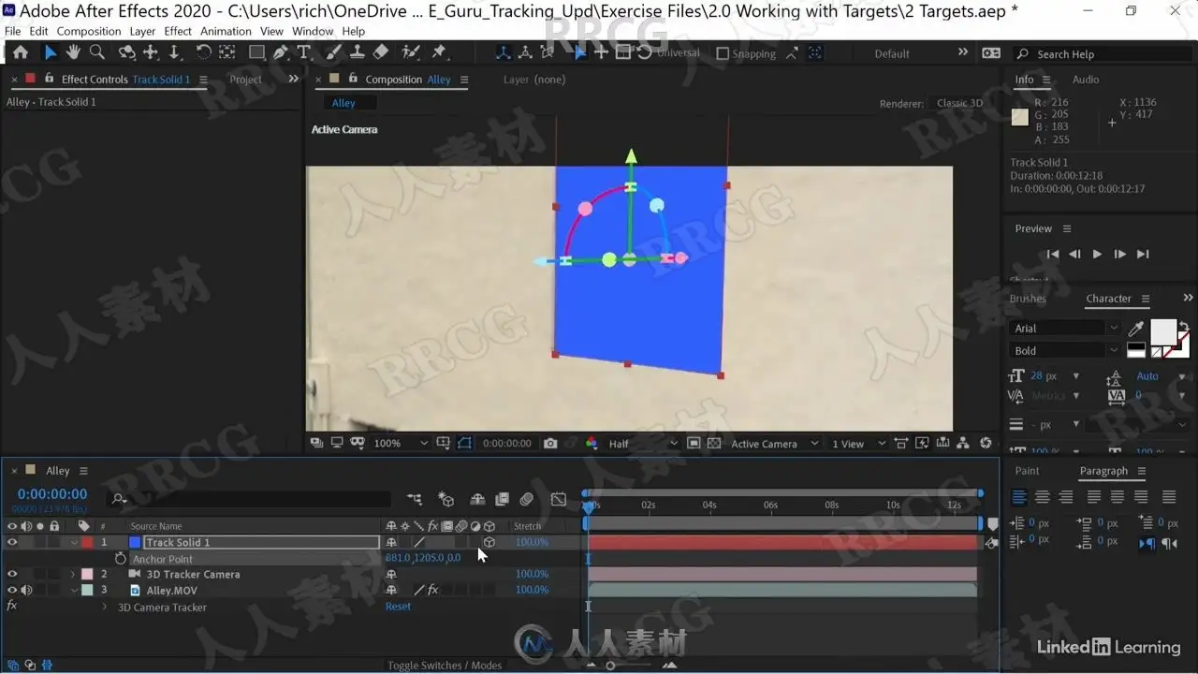Screen dimensions: 1198x674
Task: Toggle 3D Layer switch for Track Solid 1
Action: 489,542
